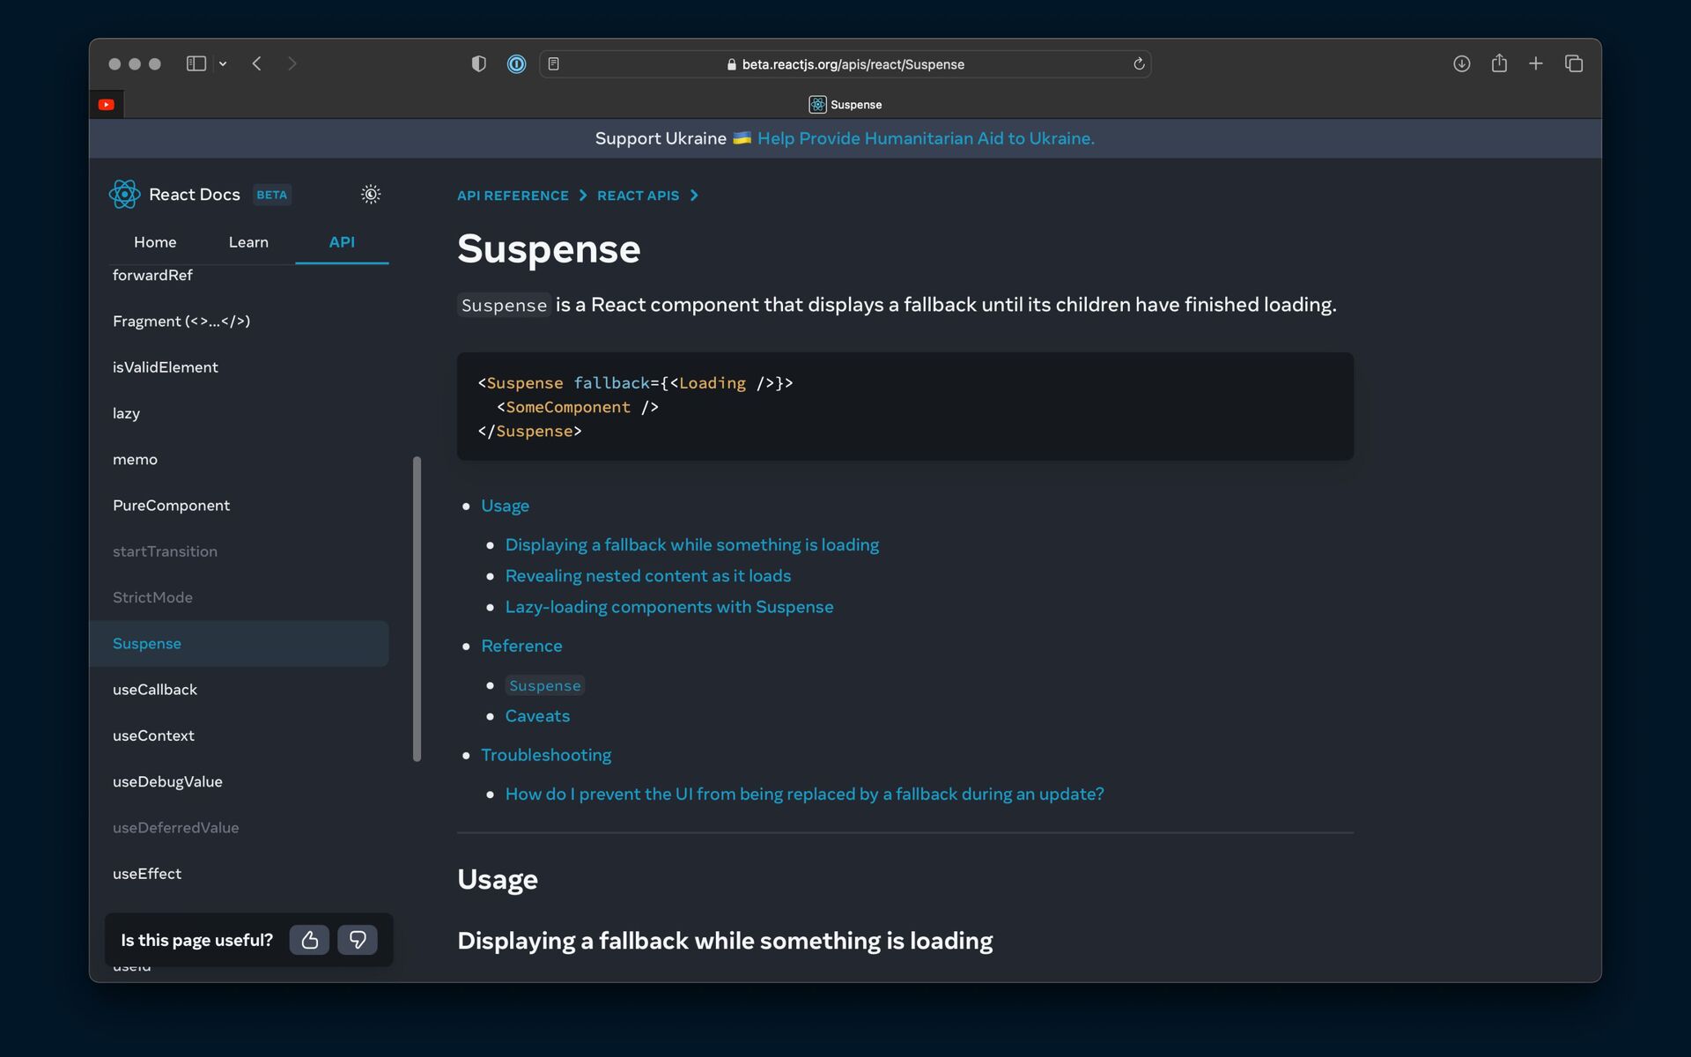
Task: Open a new tab with plus icon
Action: (1536, 63)
